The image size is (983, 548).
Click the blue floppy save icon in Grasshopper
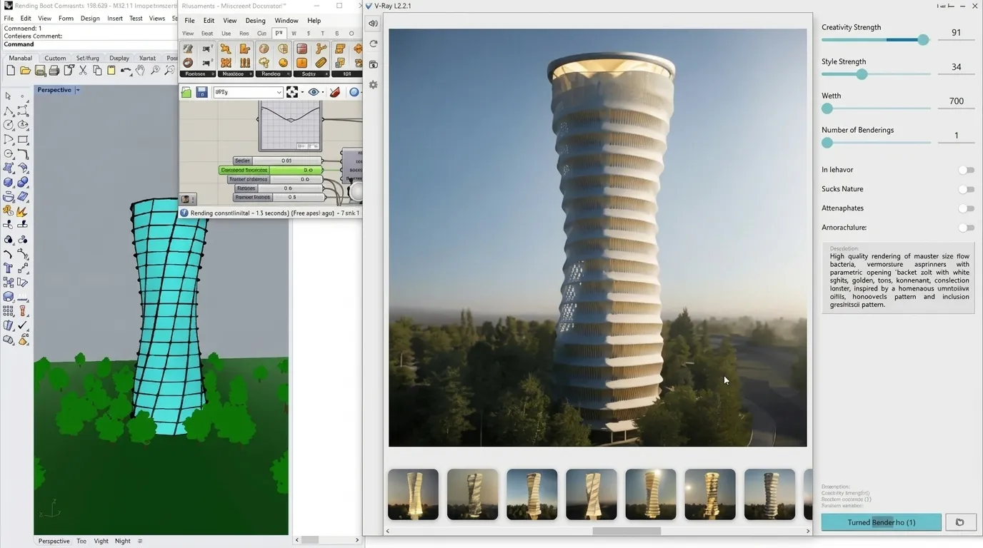tap(201, 92)
